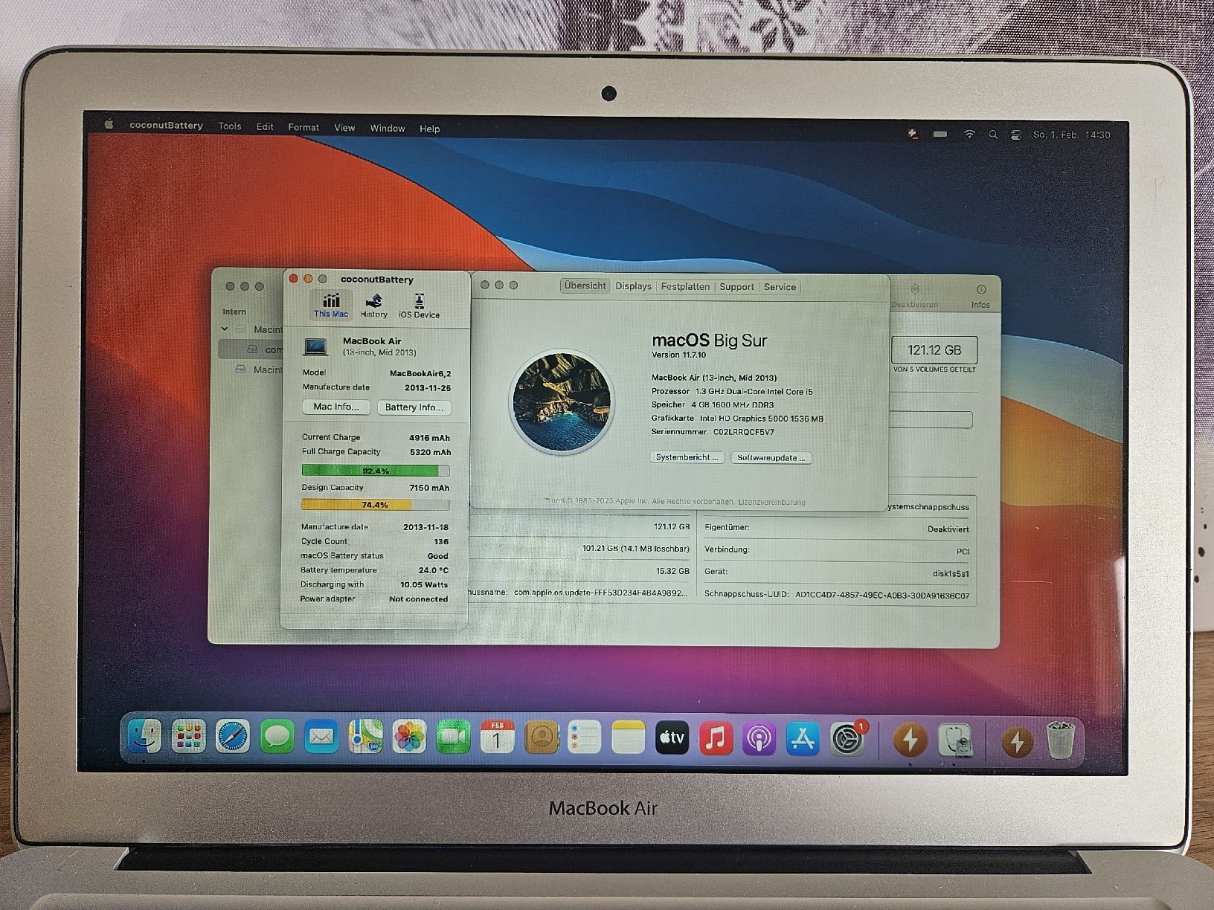Open the Help menu
1214x910 pixels.
click(429, 129)
